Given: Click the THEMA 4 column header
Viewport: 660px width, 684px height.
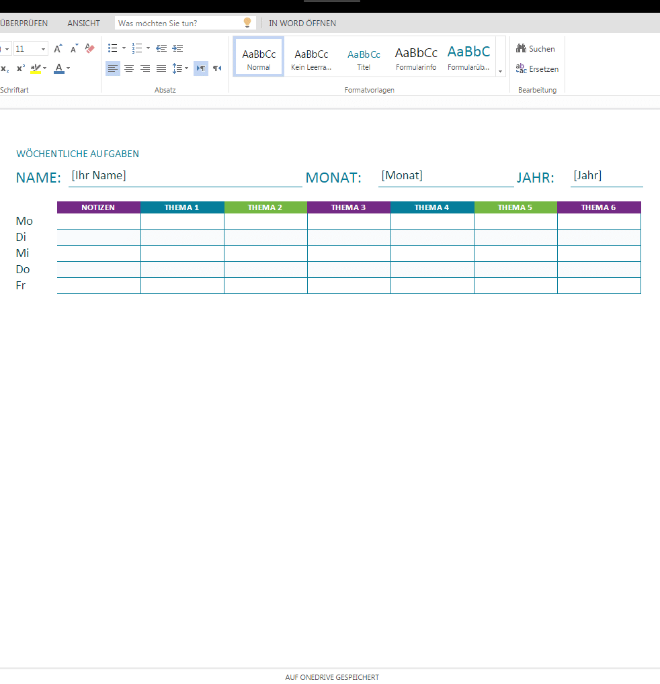Looking at the screenshot, I should (x=432, y=207).
